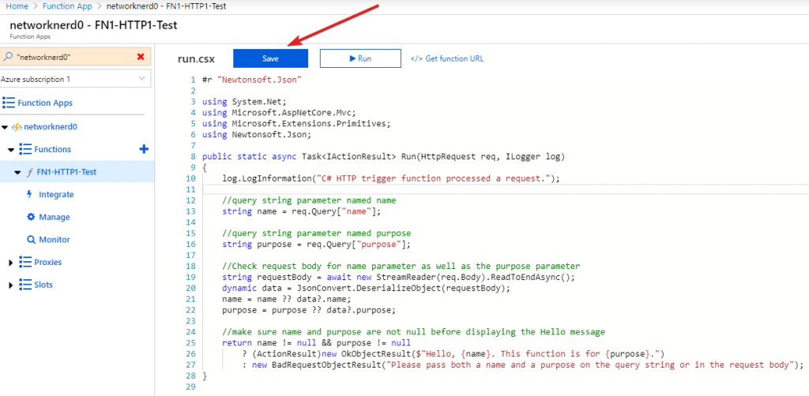Click the 'using System.Net;' line
Viewport: 809px width, 396px height.
coord(244,102)
